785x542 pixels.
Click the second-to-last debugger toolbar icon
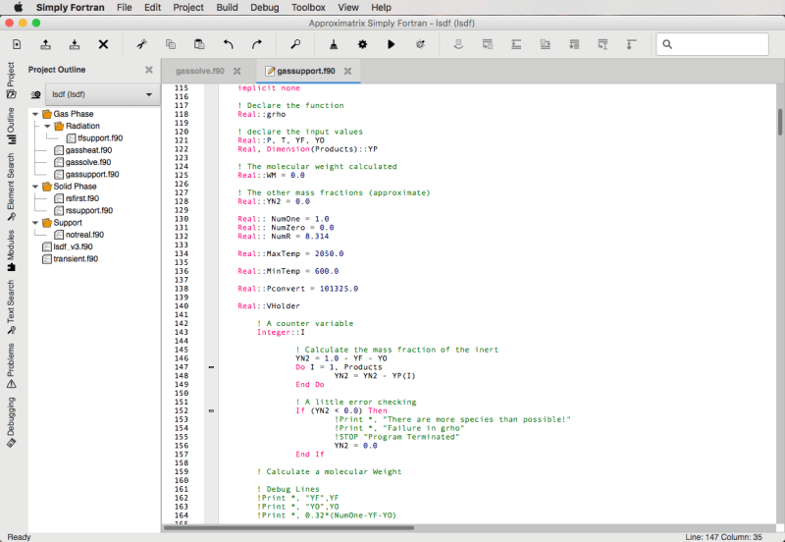pyautogui.click(x=602, y=44)
